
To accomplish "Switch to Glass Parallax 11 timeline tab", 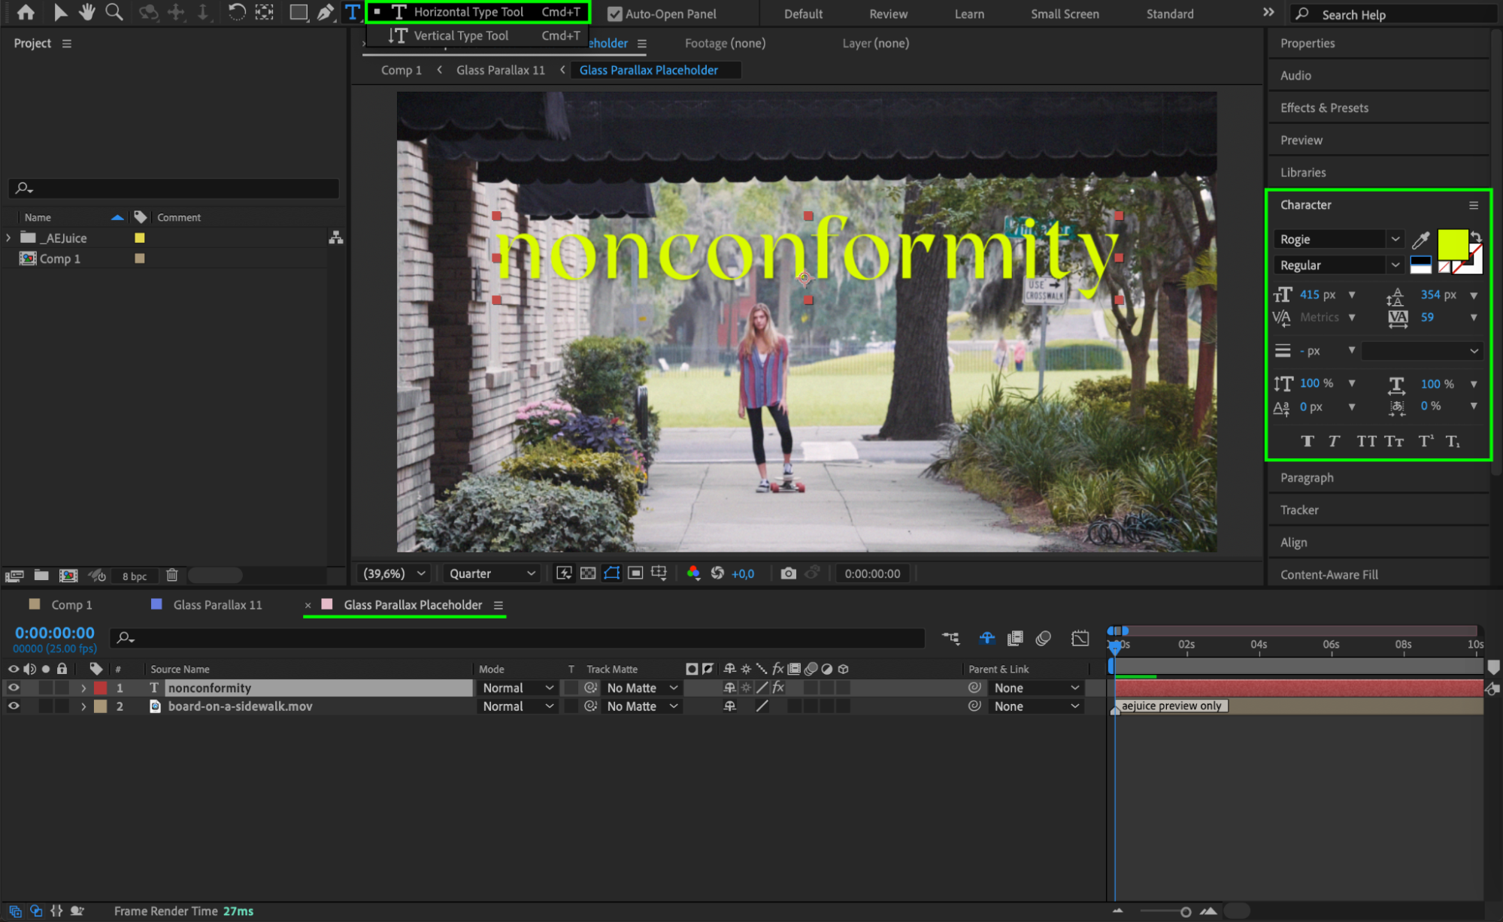I will (x=217, y=605).
